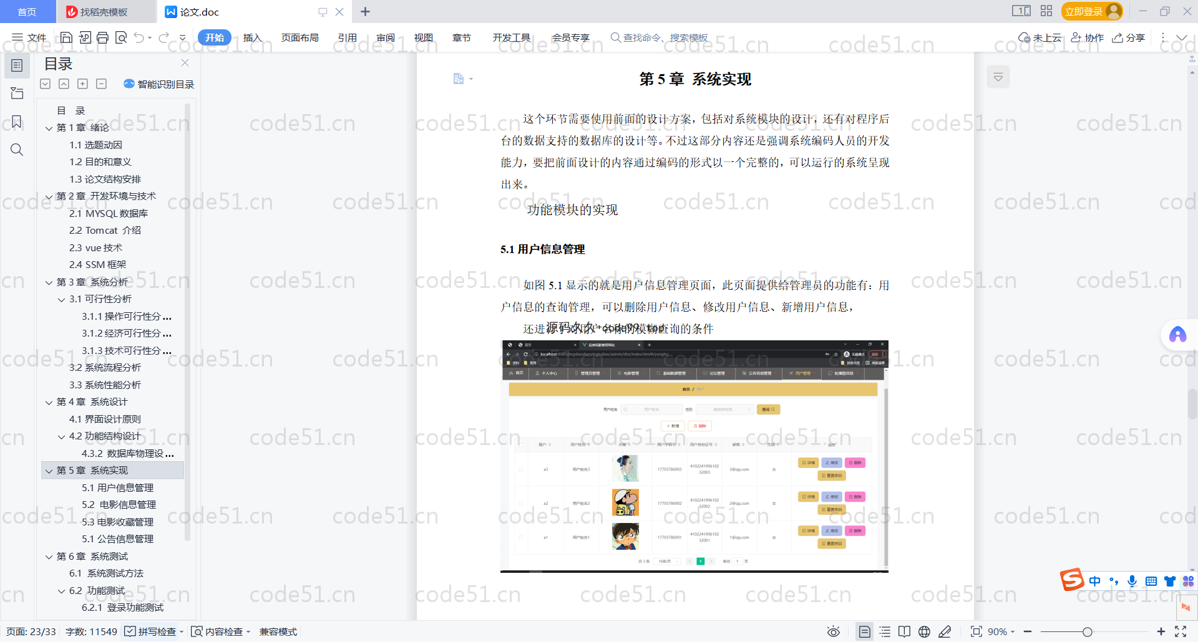Click the new tab plus button
This screenshot has width=1198, height=642.
(x=366, y=12)
